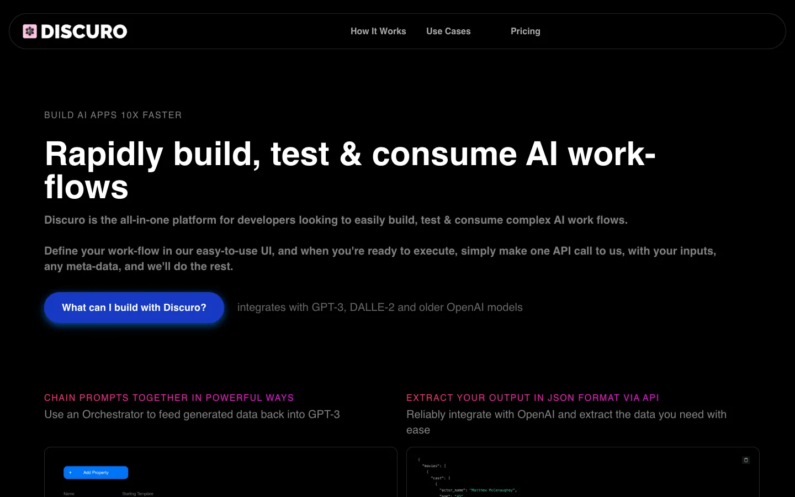Click the Discuro flower logo icon
The height and width of the screenshot is (497, 795).
point(30,31)
